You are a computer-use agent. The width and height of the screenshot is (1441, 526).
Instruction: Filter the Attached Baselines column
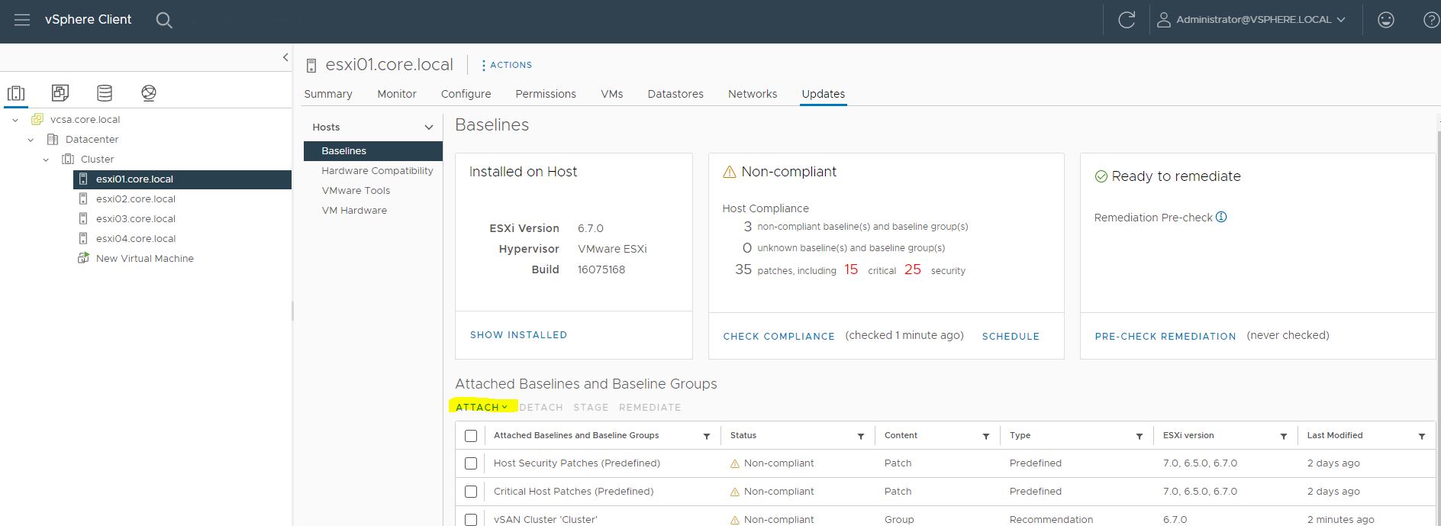tap(707, 436)
